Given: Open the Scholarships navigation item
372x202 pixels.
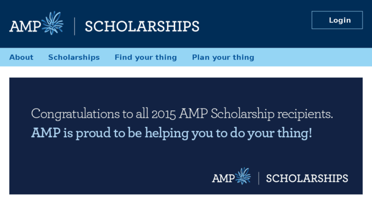Looking at the screenshot, I should click(74, 57).
